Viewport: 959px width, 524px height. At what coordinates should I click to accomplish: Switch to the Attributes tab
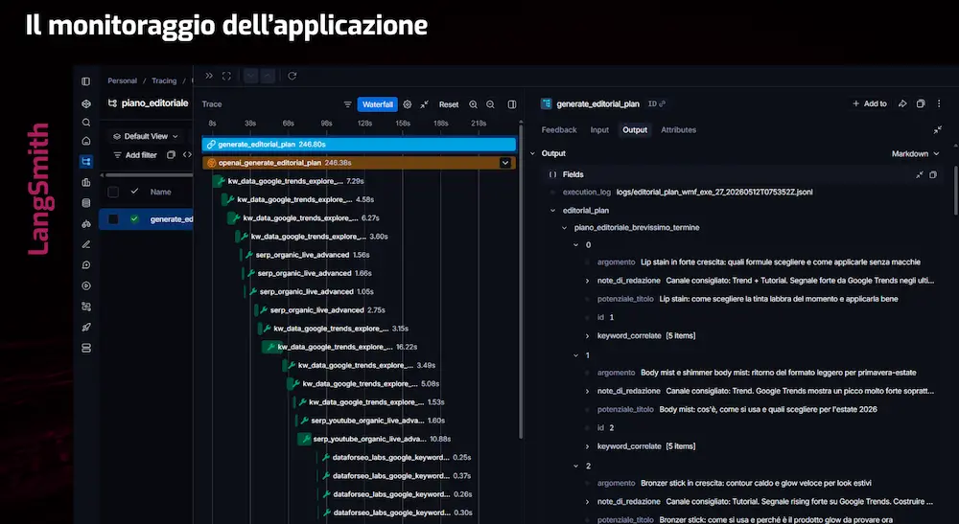tap(678, 130)
